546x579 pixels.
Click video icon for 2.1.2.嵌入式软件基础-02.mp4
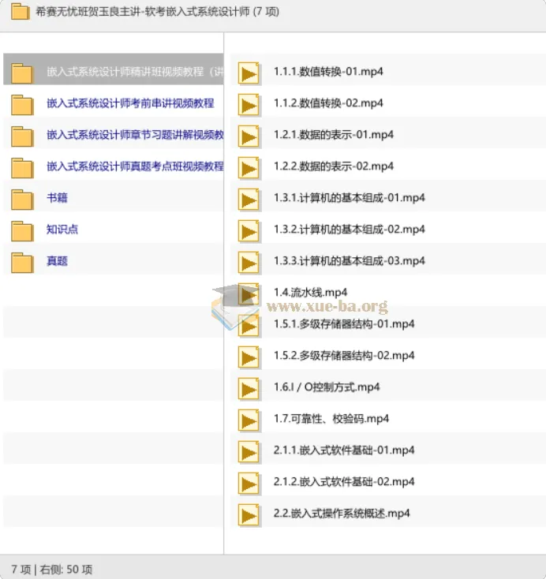point(249,484)
